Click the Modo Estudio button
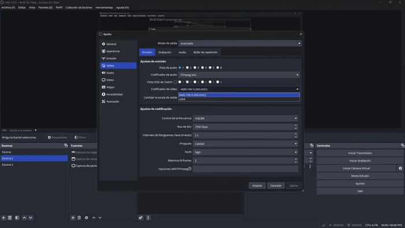The image size is (405, 228). click(x=360, y=176)
